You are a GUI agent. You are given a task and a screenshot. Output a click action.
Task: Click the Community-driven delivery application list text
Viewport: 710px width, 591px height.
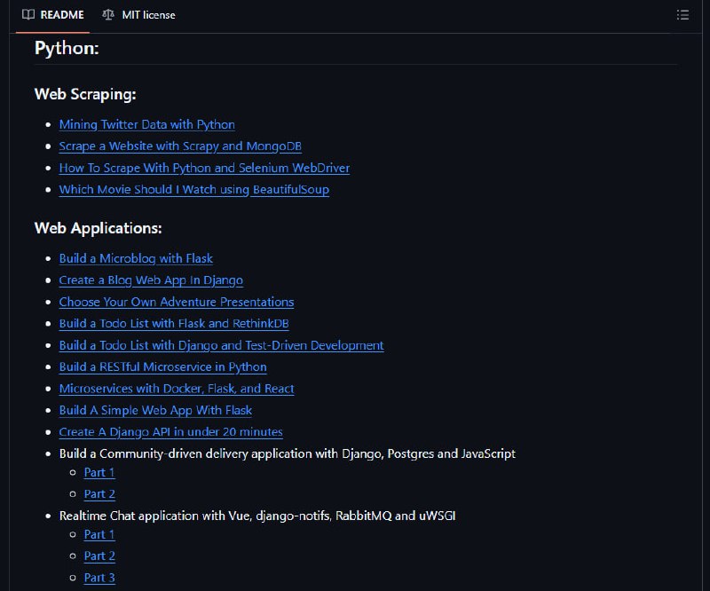coord(287,453)
